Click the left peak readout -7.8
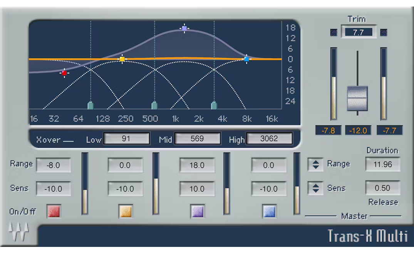414x265 pixels. coord(328,131)
